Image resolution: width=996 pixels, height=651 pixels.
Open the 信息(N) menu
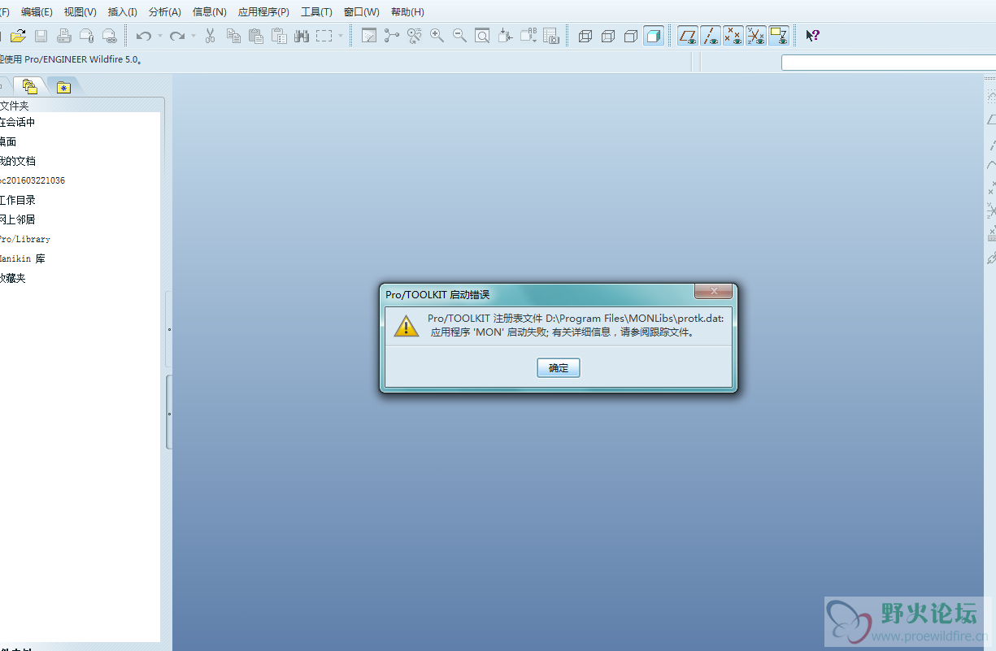tap(210, 12)
